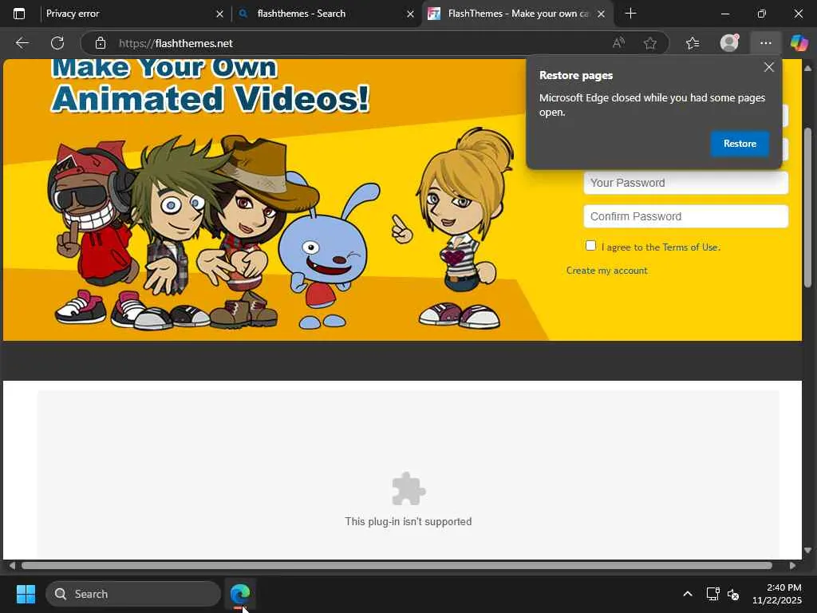The height and width of the screenshot is (613, 817).
Task: Click the Confirm Password field
Action: 685,216
